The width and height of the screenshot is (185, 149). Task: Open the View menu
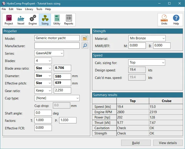click(x=19, y=9)
